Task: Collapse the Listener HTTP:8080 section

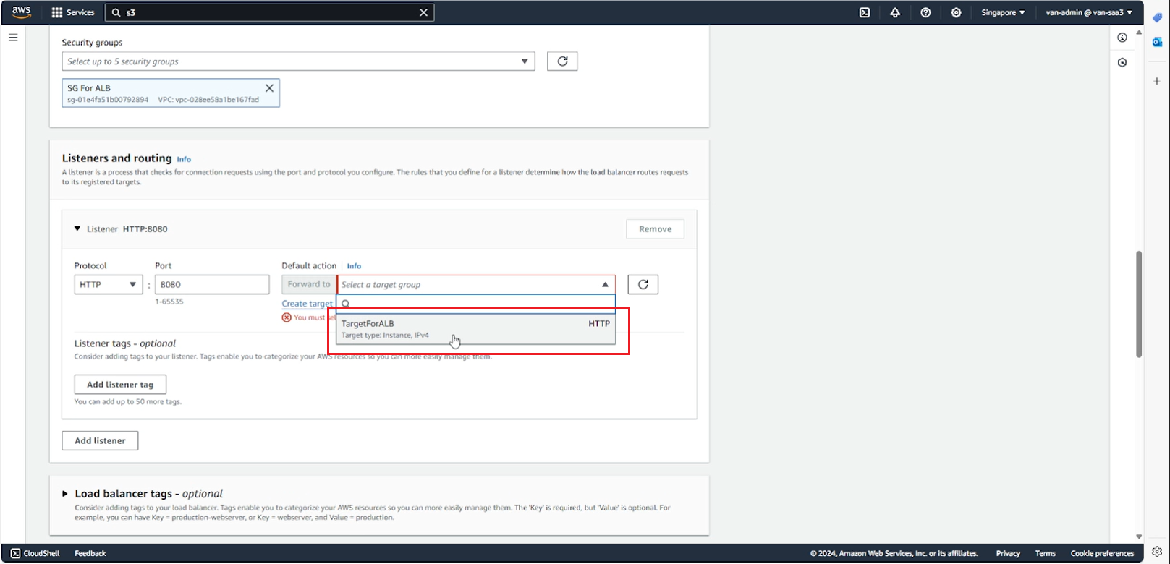Action: tap(77, 228)
